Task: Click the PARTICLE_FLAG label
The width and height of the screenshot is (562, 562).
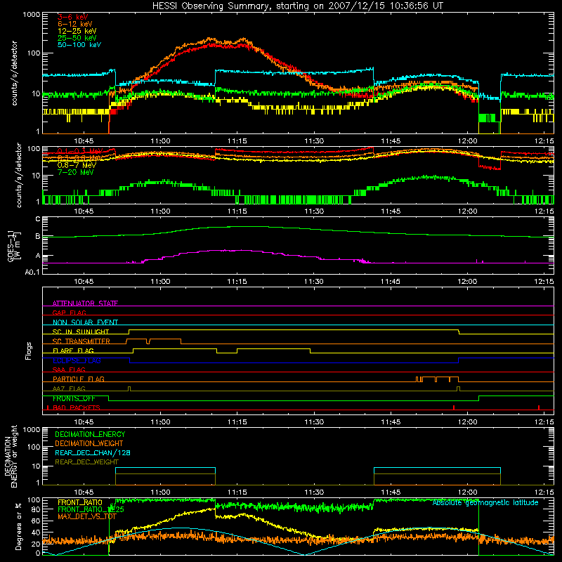Action: point(79,379)
